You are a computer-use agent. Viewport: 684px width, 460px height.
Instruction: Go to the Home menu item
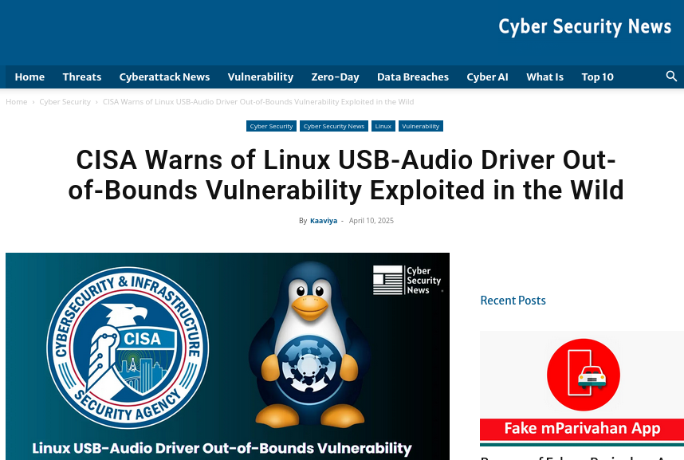tap(29, 77)
